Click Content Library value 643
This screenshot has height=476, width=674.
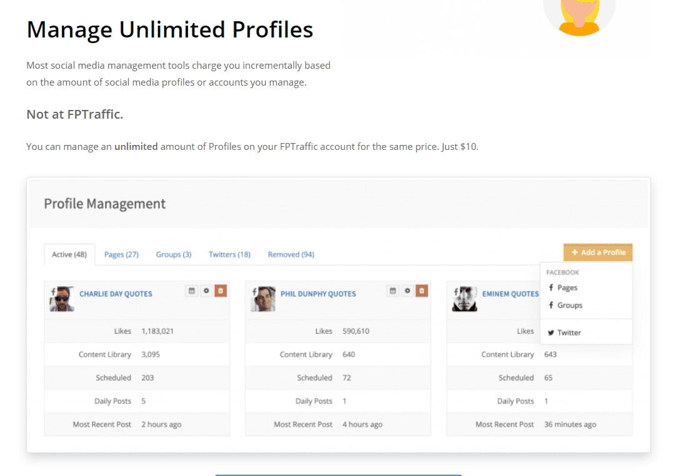(550, 354)
